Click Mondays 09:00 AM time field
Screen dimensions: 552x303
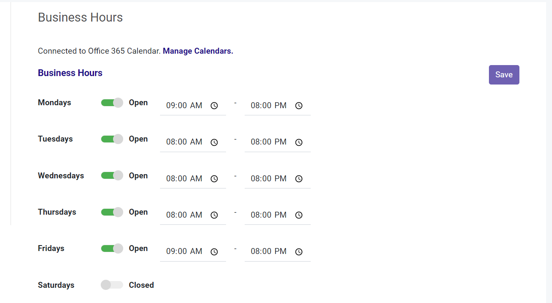(x=184, y=106)
